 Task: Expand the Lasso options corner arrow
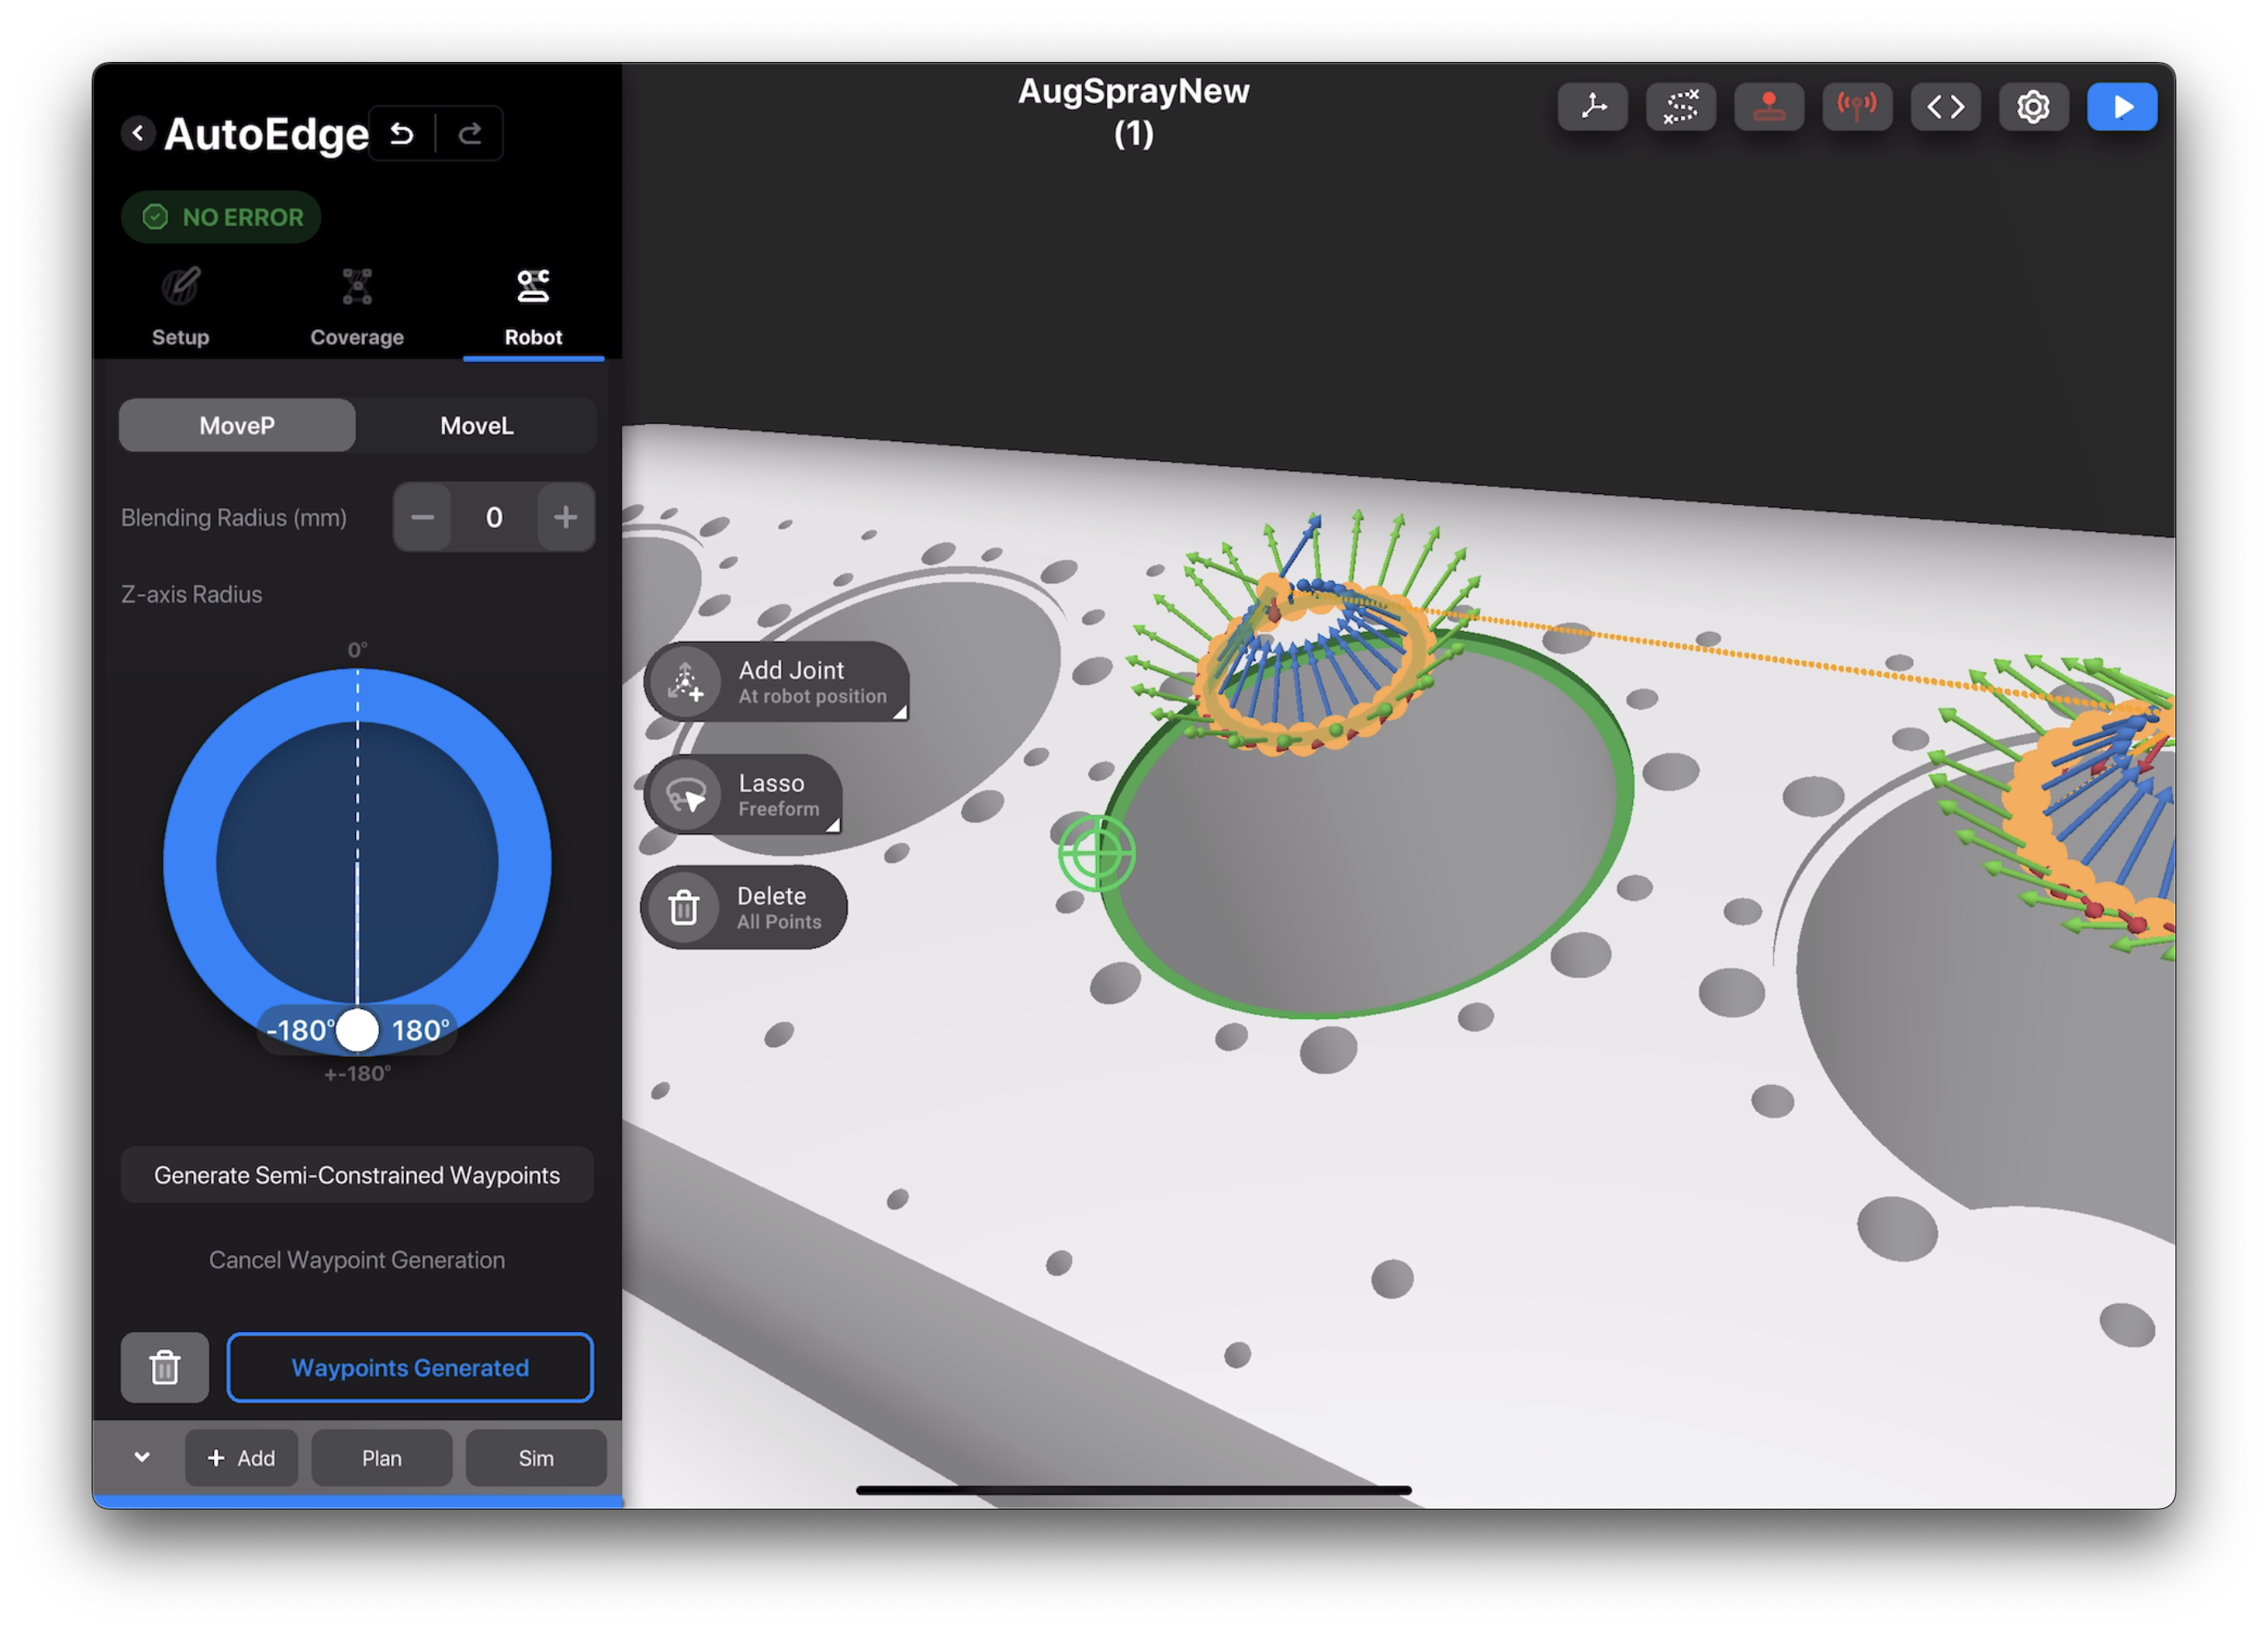coord(832,825)
